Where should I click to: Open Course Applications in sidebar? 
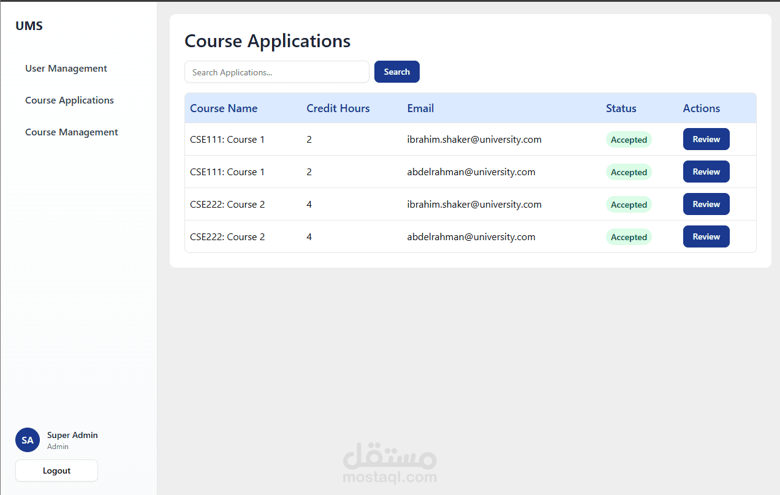pos(69,100)
